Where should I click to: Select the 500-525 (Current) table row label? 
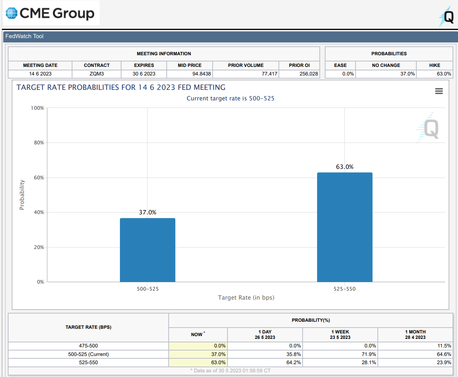coord(88,354)
